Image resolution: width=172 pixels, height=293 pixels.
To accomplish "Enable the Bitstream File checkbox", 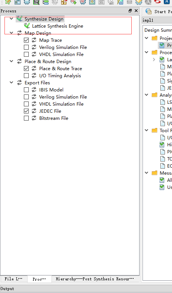I will [26, 118].
